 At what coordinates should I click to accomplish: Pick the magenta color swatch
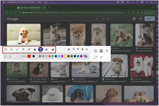(x=62, y=56)
